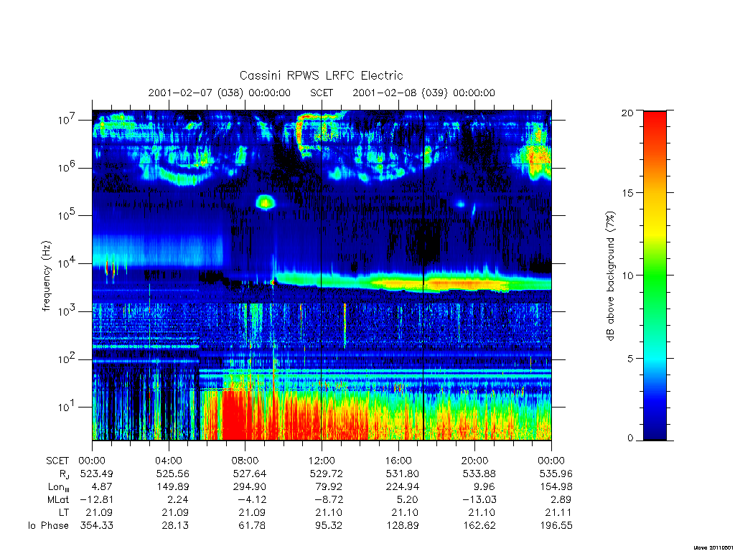The height and width of the screenshot is (551, 735).
Task: Click LT value 21.11
Action: 558,512
